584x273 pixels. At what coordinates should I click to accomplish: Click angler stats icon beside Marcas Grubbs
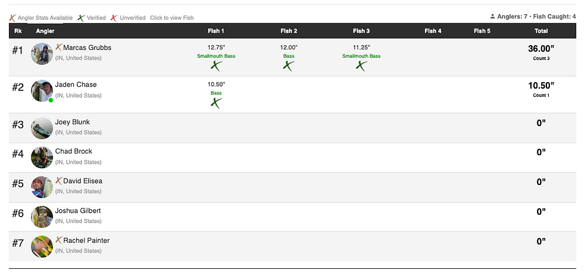pyautogui.click(x=58, y=48)
